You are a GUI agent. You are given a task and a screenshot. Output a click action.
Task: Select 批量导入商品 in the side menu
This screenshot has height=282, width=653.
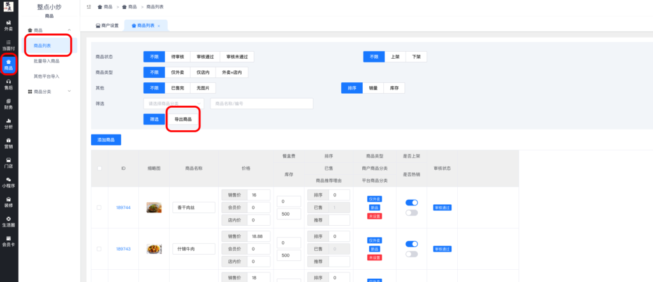coord(47,61)
